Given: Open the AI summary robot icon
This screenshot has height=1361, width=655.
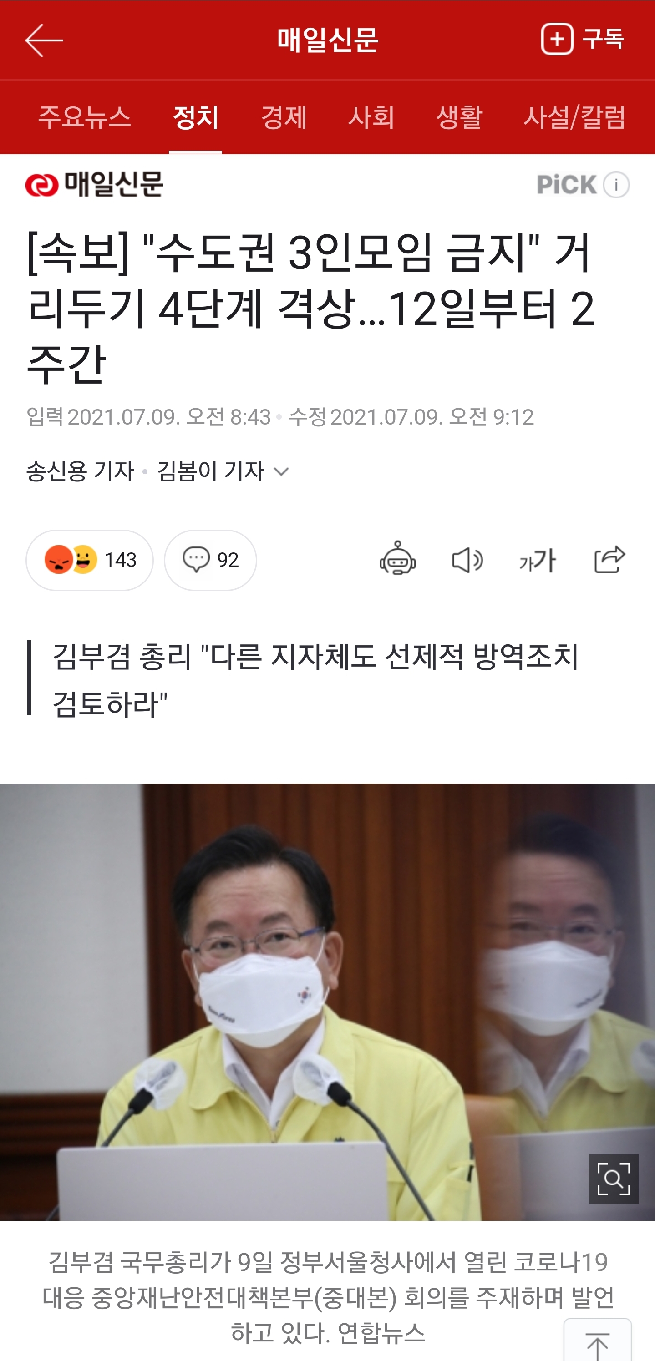Looking at the screenshot, I should tap(397, 558).
